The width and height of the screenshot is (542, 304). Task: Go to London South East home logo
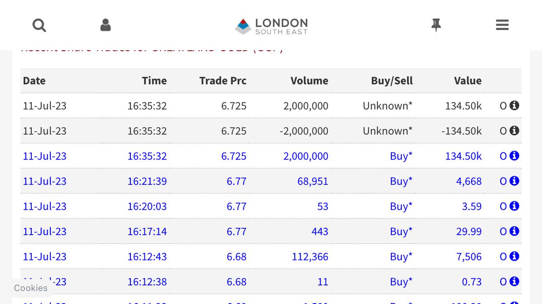coord(271,26)
